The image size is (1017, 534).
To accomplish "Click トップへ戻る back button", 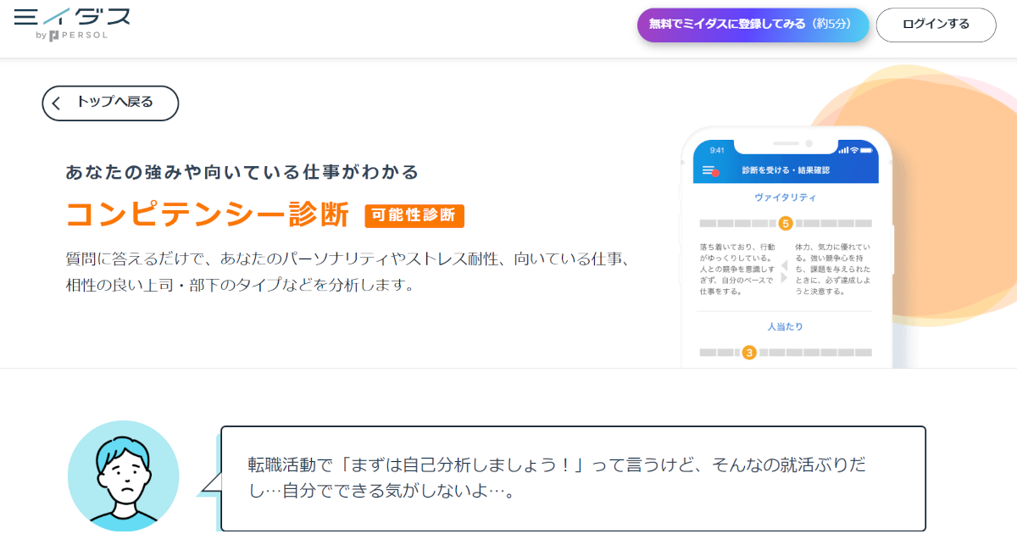I will (110, 103).
